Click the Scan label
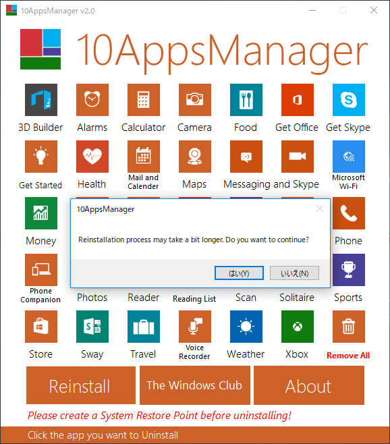390x444 pixels. pos(246,298)
